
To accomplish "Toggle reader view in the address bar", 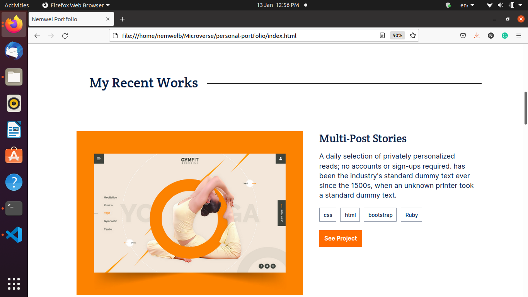I will (x=382, y=36).
